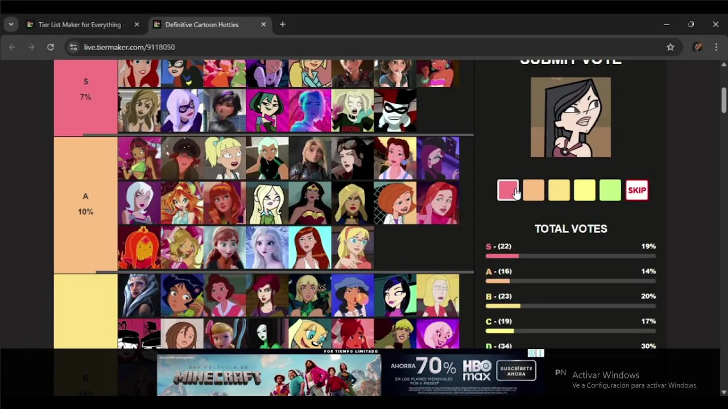Open a new browser tab

coord(283,24)
